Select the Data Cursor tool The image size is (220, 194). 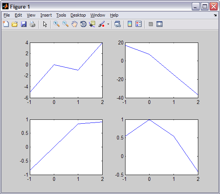click(x=92, y=24)
